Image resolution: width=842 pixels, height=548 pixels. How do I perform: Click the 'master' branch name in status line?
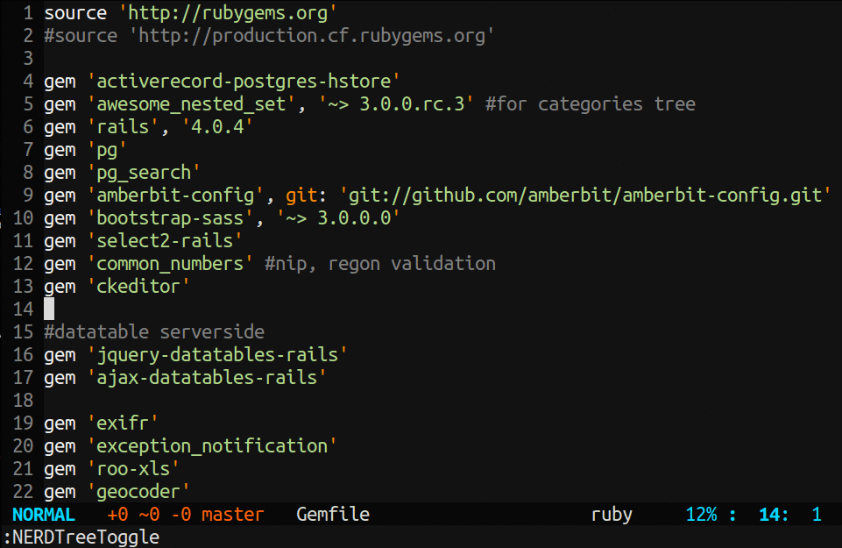click(232, 515)
